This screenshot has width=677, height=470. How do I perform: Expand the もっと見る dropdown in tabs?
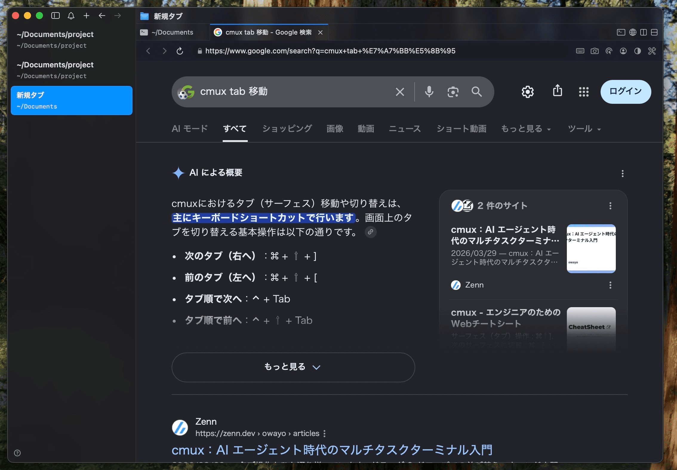526,129
